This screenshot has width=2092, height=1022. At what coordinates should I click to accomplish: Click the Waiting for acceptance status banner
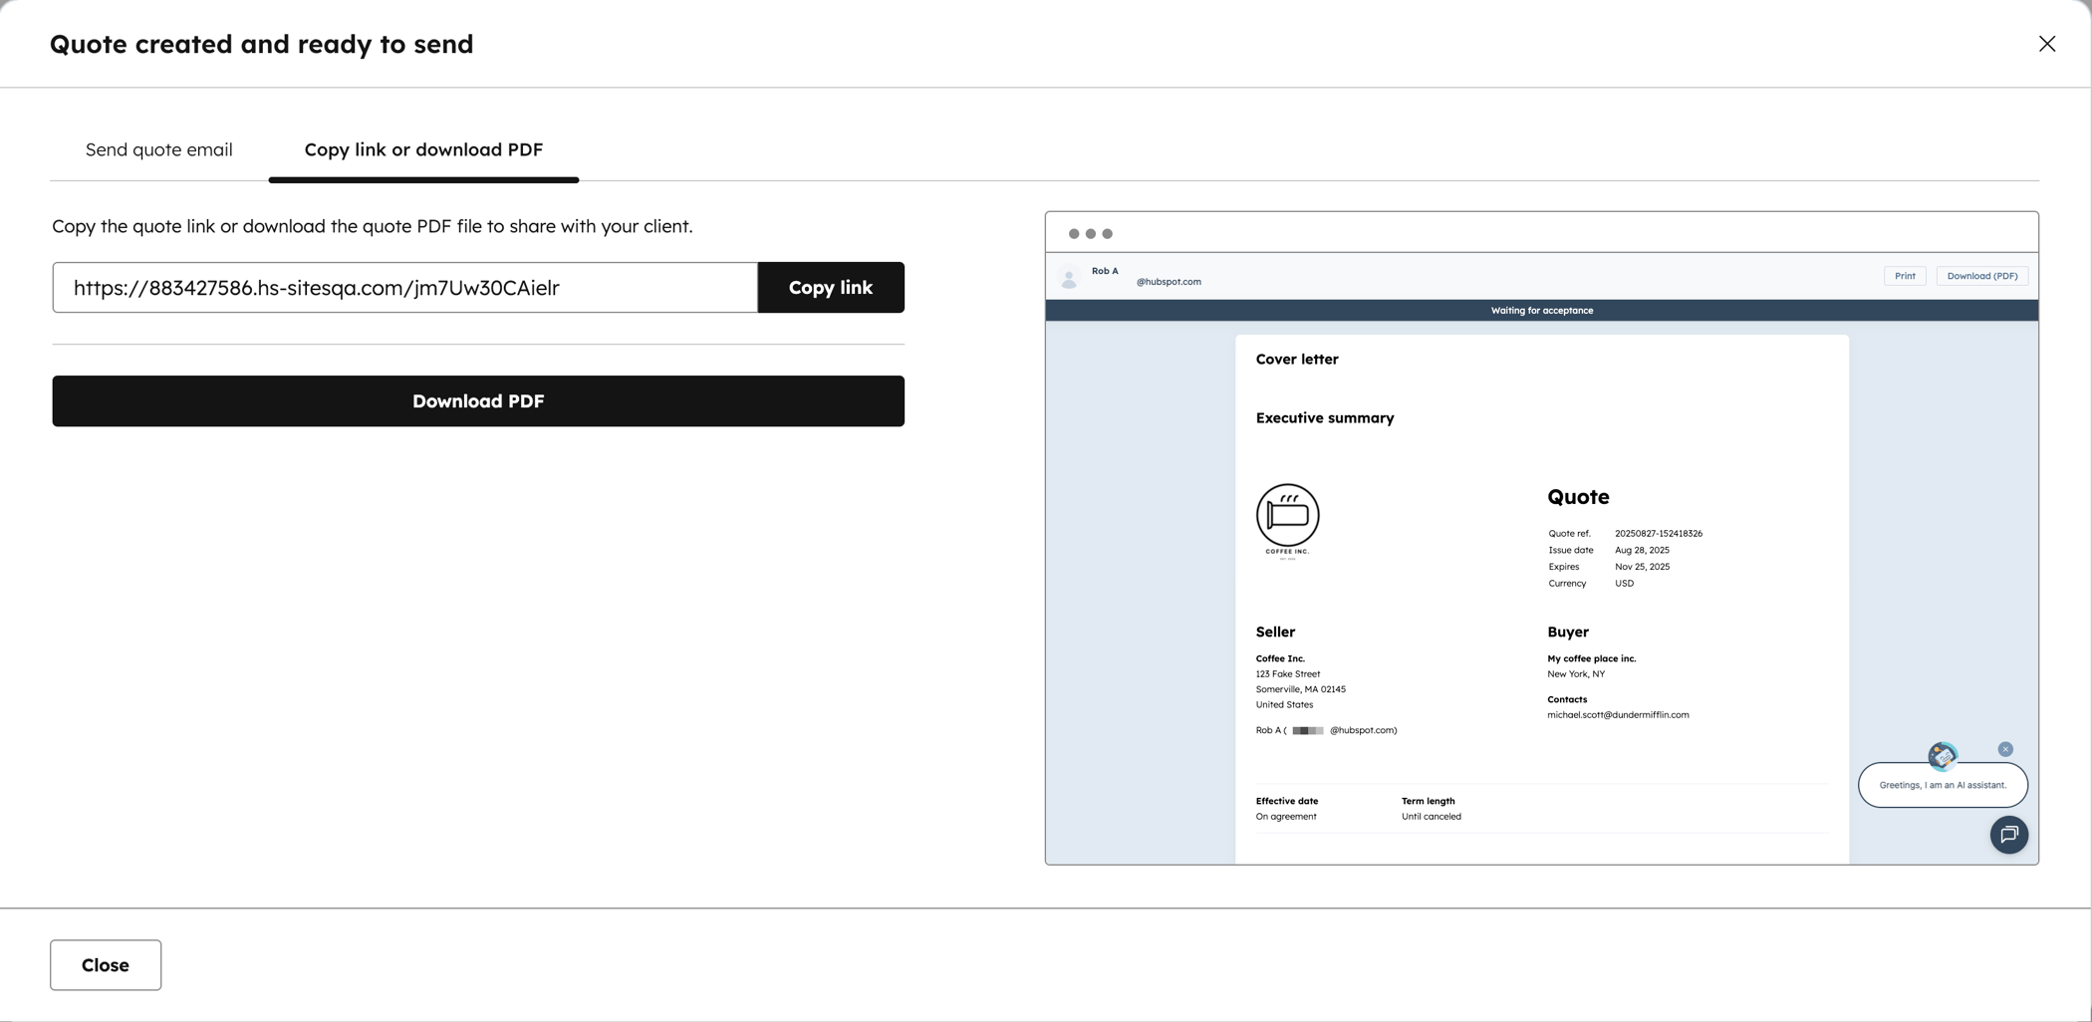1541,311
